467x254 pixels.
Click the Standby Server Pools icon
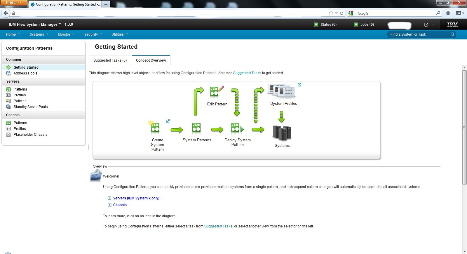click(8, 107)
